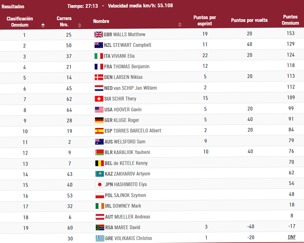Click the Kazakhstan flag next to ZAKHAROV

click(x=99, y=174)
